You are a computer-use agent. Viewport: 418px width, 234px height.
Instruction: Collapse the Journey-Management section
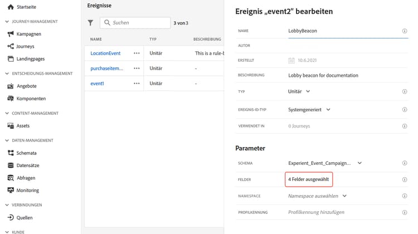pyautogui.click(x=7, y=21)
